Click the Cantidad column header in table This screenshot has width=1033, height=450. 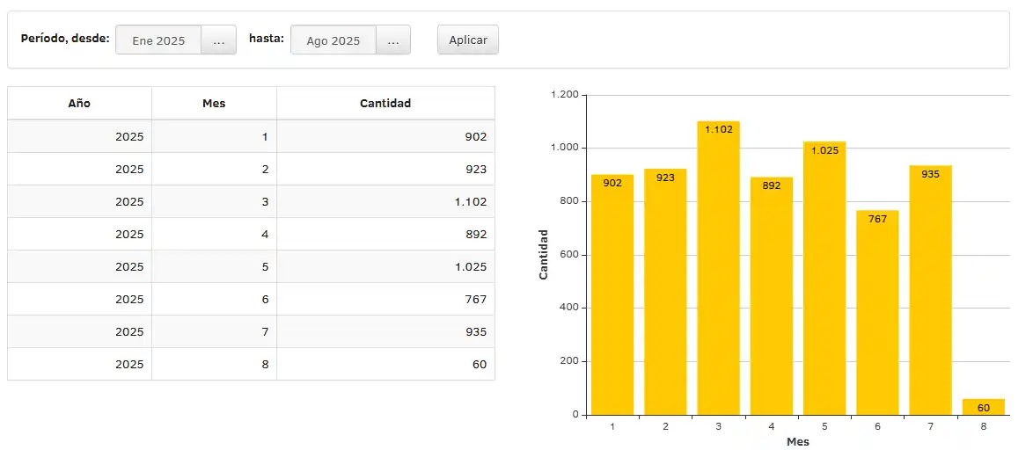(385, 103)
